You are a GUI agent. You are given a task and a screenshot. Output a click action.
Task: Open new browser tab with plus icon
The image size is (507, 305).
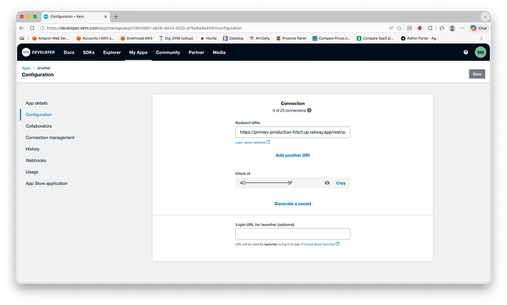(x=115, y=16)
